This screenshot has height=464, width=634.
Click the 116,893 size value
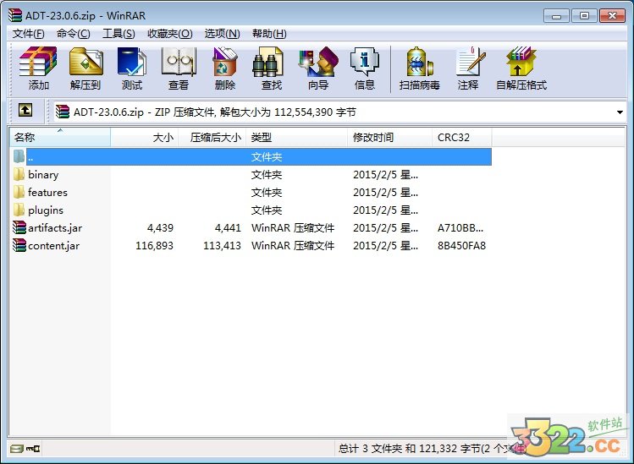point(154,246)
